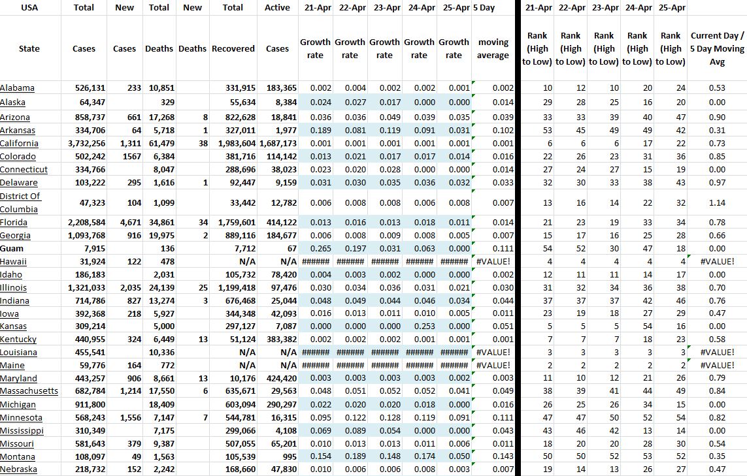The width and height of the screenshot is (747, 476).
Task: Click Kansas's 0.253 growth rate cell
Action: coord(420,326)
